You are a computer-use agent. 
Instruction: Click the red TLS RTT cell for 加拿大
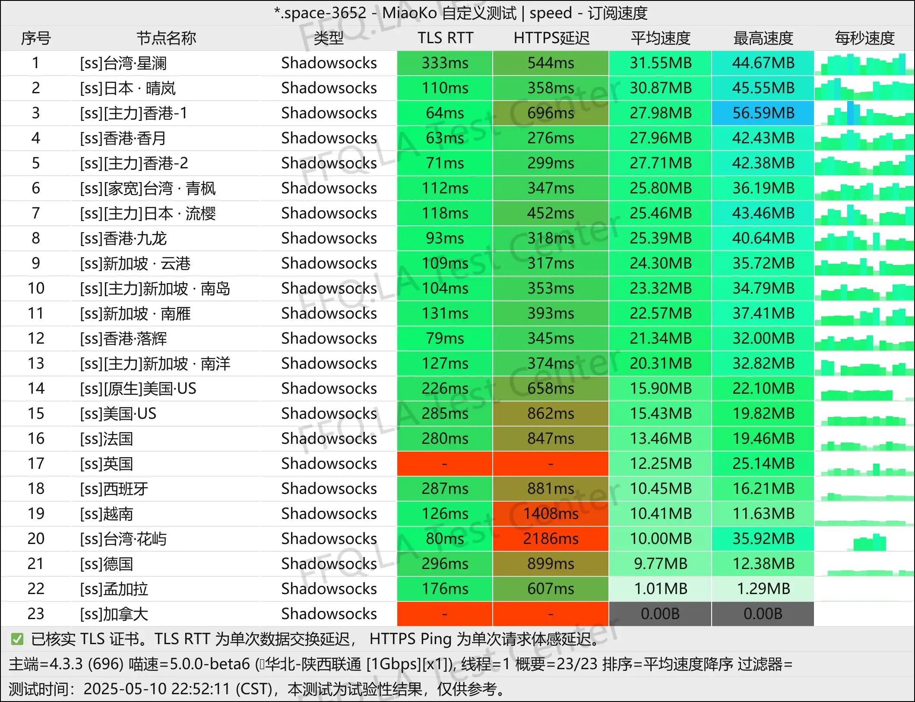tap(445, 614)
